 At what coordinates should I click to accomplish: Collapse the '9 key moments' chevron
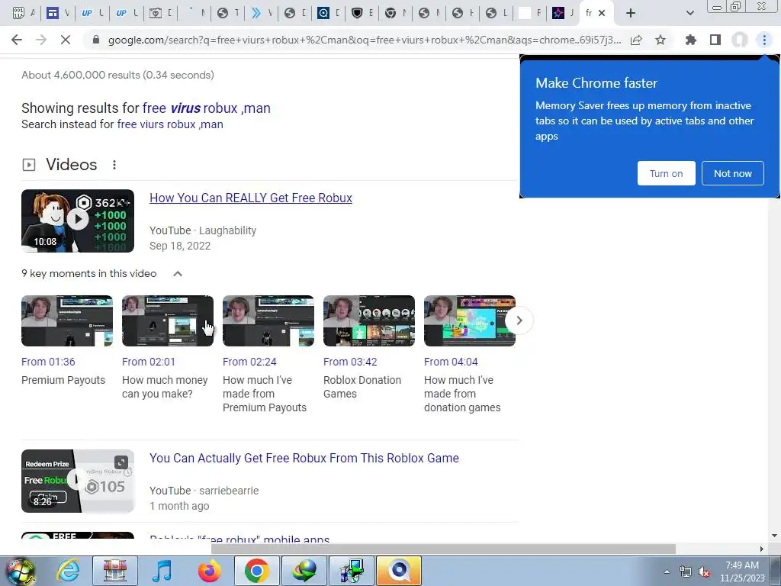click(178, 274)
